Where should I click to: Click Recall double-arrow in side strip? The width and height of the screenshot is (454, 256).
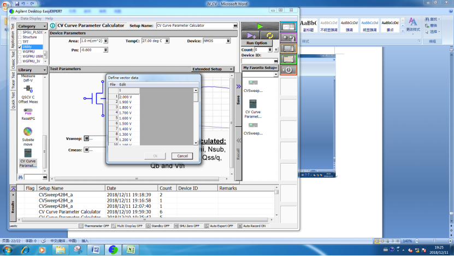point(238,141)
